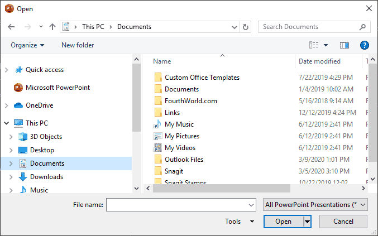Select Outlook Files folder
Screen dimensions: 378x236
(x=184, y=160)
